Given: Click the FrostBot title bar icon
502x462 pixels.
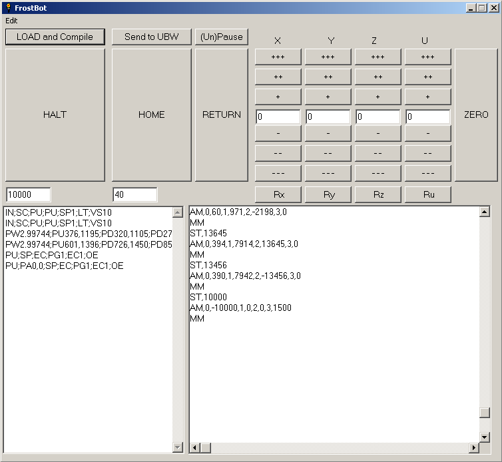Looking at the screenshot, I should pyautogui.click(x=9, y=8).
